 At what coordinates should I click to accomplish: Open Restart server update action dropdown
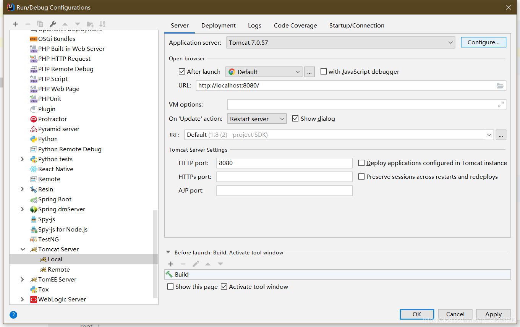pos(257,119)
